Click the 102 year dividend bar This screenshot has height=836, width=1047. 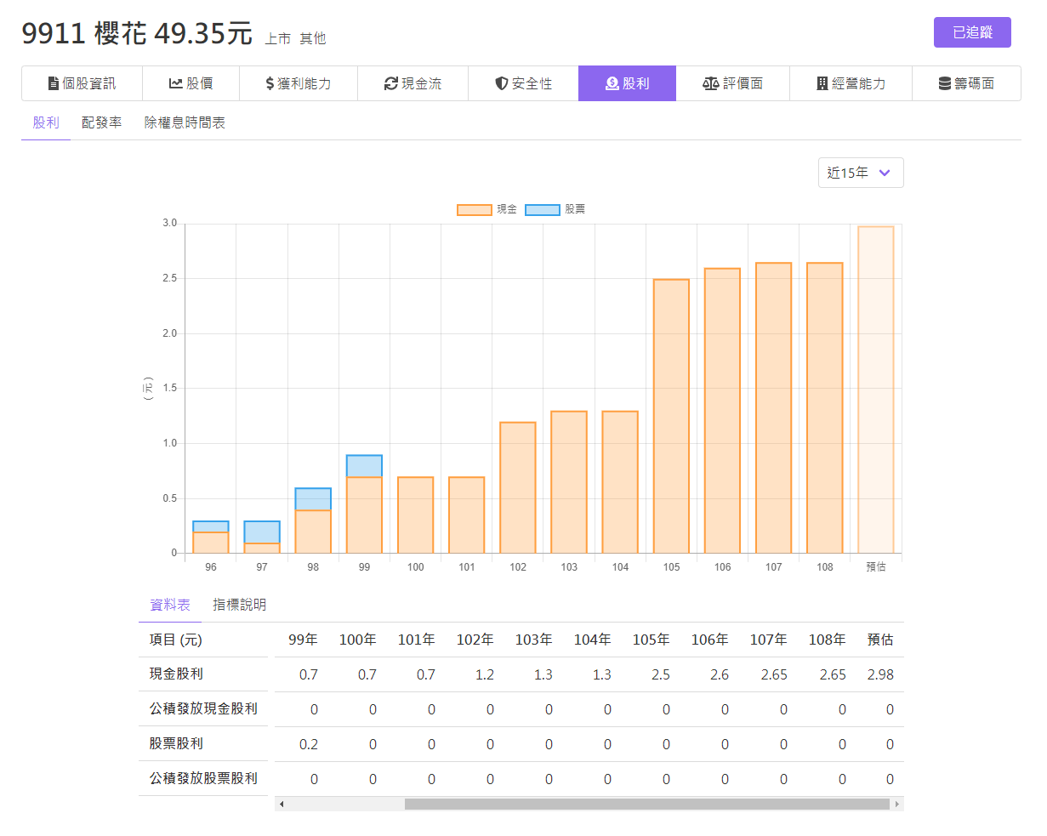click(518, 487)
